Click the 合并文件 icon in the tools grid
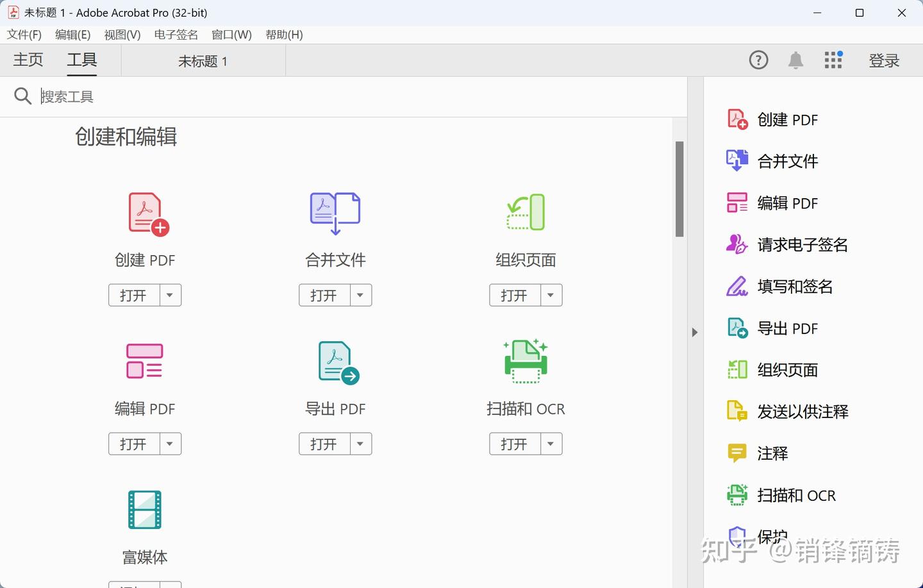The height and width of the screenshot is (588, 923). (x=335, y=214)
